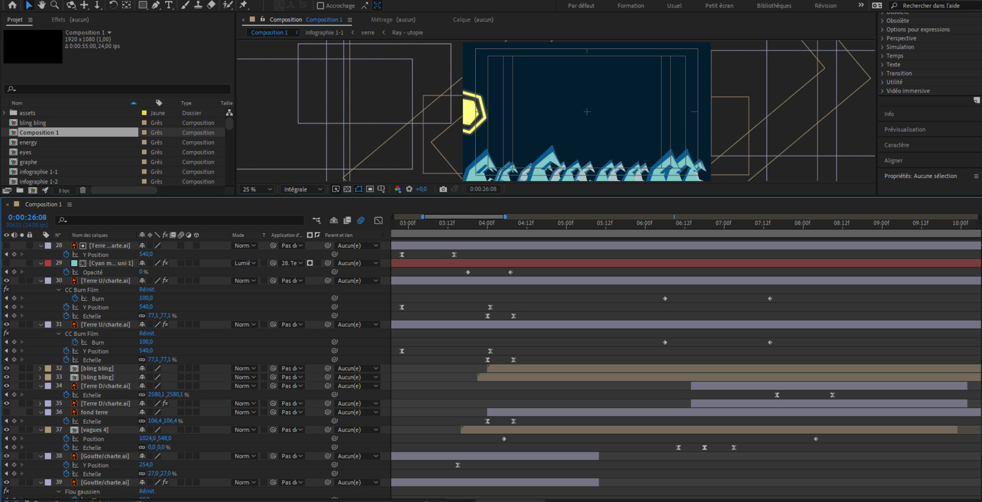Go to the Home screen icon

tap(12, 5)
